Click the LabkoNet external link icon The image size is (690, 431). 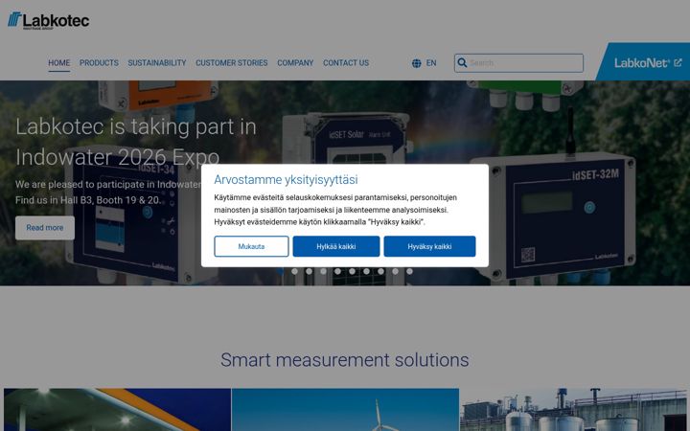pos(678,63)
